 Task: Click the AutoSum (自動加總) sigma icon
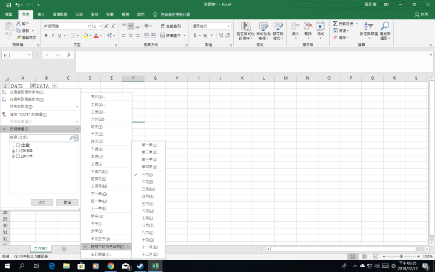pyautogui.click(x=335, y=24)
